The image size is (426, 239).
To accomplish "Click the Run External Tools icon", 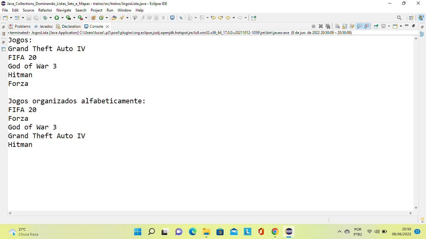I will [x=80, y=18].
